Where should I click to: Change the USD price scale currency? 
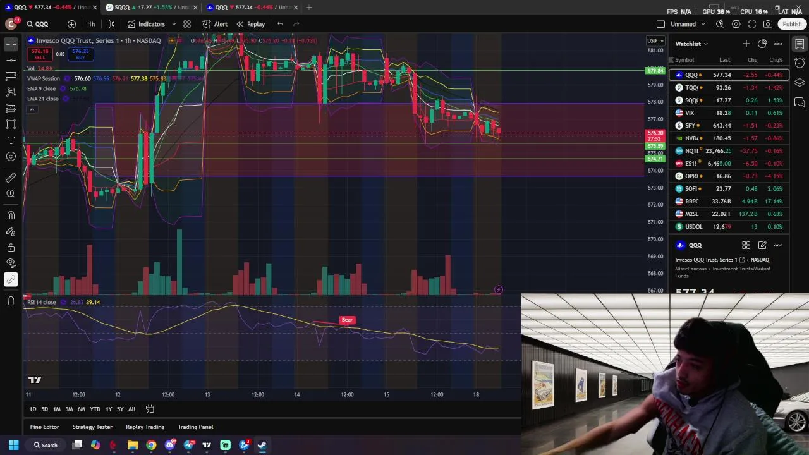[654, 41]
